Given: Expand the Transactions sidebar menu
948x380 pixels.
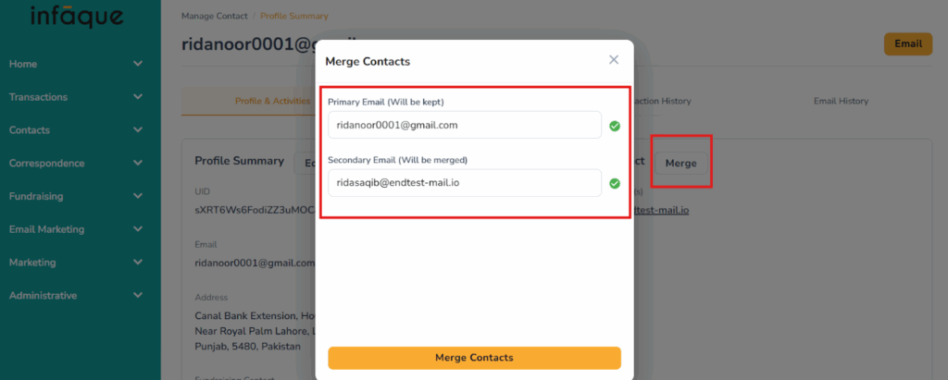Looking at the screenshot, I should tap(138, 97).
